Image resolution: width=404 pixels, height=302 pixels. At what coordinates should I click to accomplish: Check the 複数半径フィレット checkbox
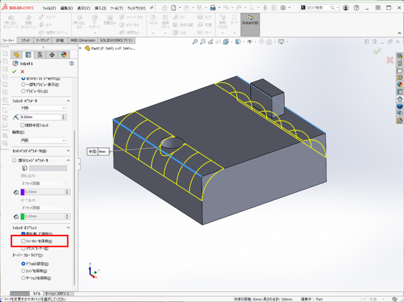(x=23, y=125)
